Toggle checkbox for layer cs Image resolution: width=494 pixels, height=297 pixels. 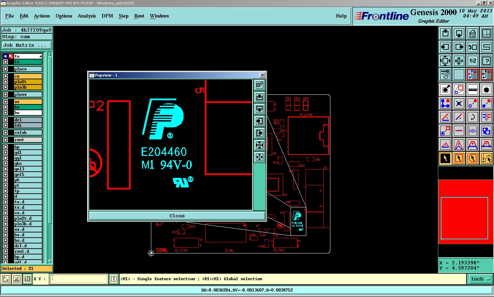coord(5,76)
